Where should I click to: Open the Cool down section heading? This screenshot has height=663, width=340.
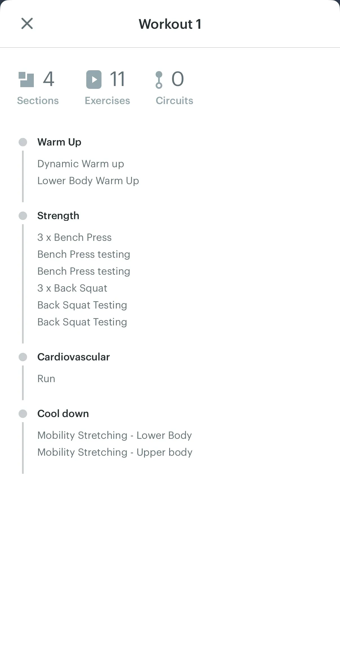pyautogui.click(x=63, y=414)
